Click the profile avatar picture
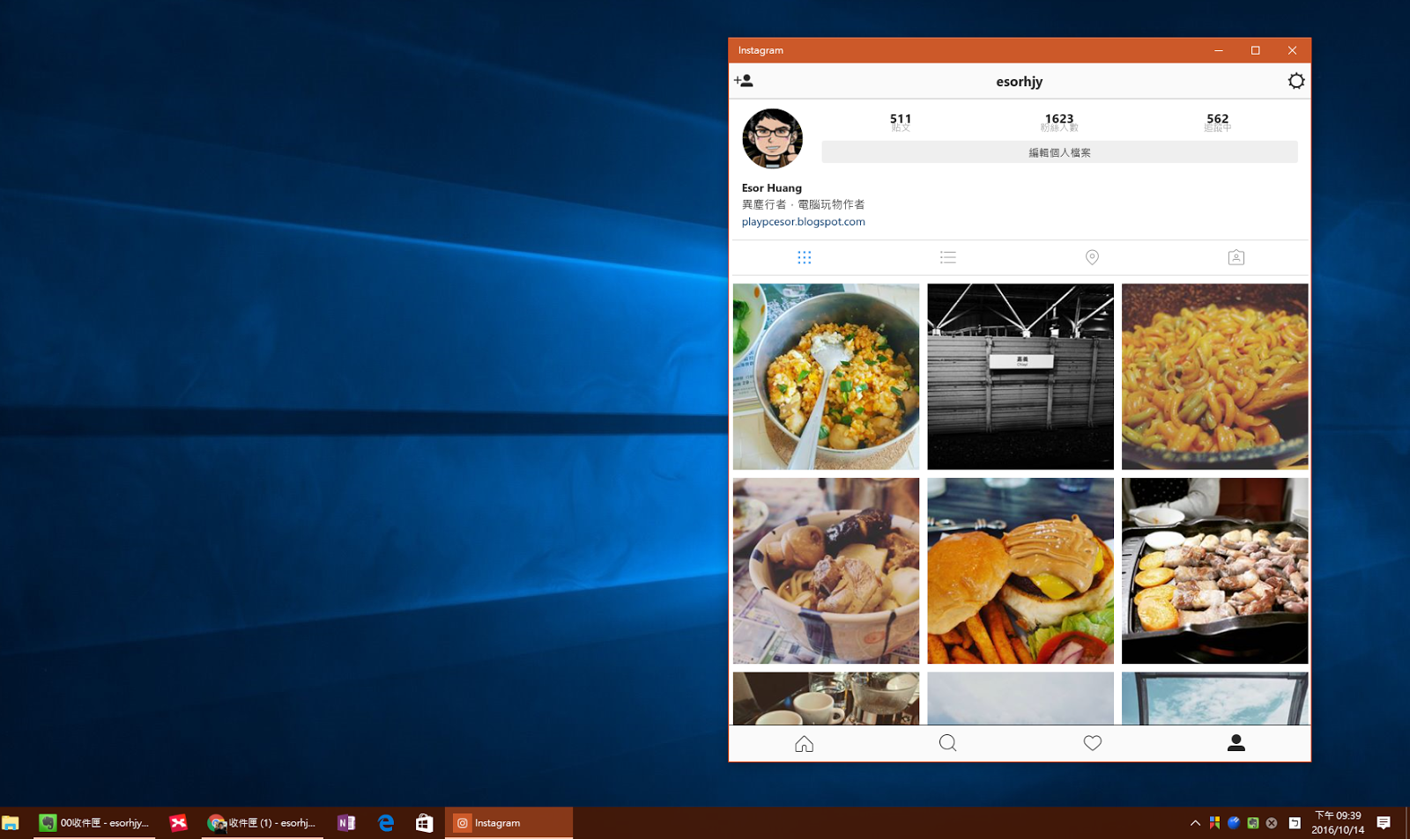Screen dimensions: 1410x839 773,138
